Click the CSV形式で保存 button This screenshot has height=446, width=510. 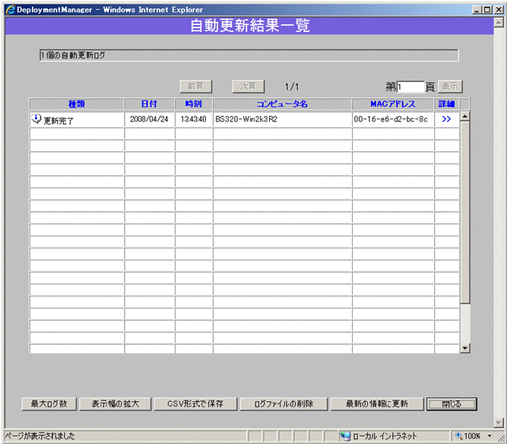coord(195,403)
